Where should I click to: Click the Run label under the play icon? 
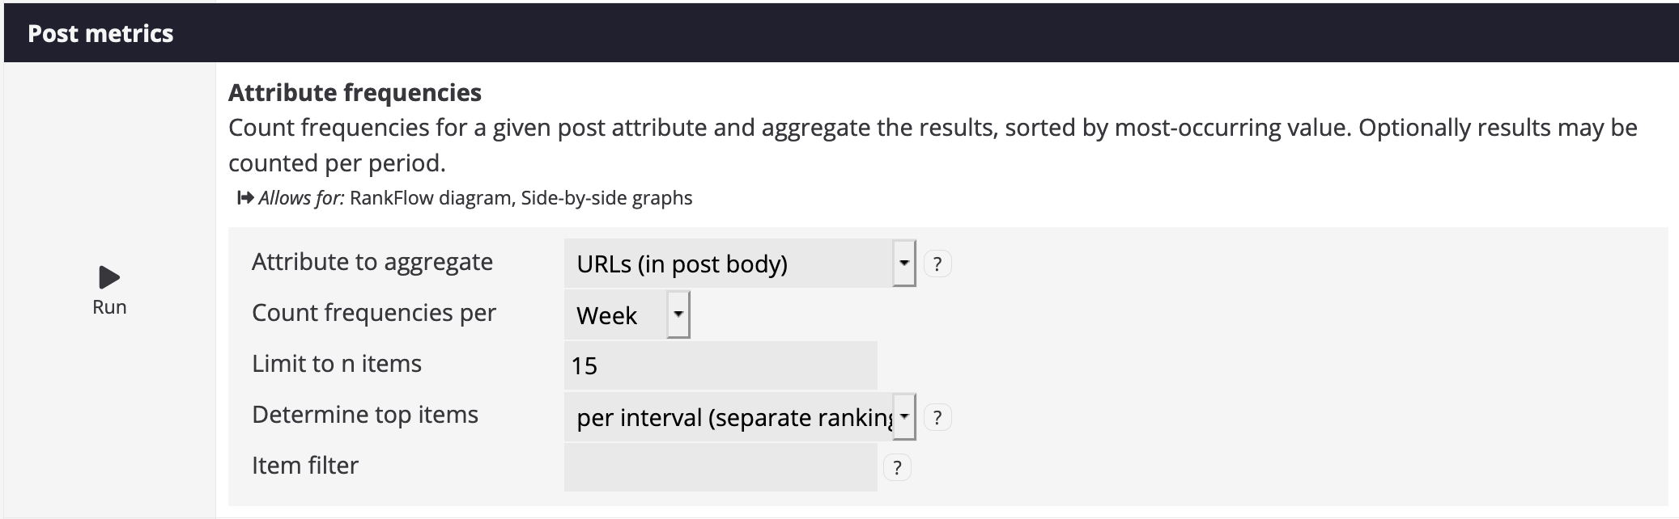(109, 307)
